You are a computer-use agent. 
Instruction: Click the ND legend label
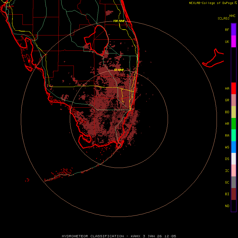tap(227, 206)
